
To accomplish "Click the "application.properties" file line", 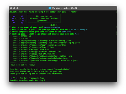I will (40, 45).
